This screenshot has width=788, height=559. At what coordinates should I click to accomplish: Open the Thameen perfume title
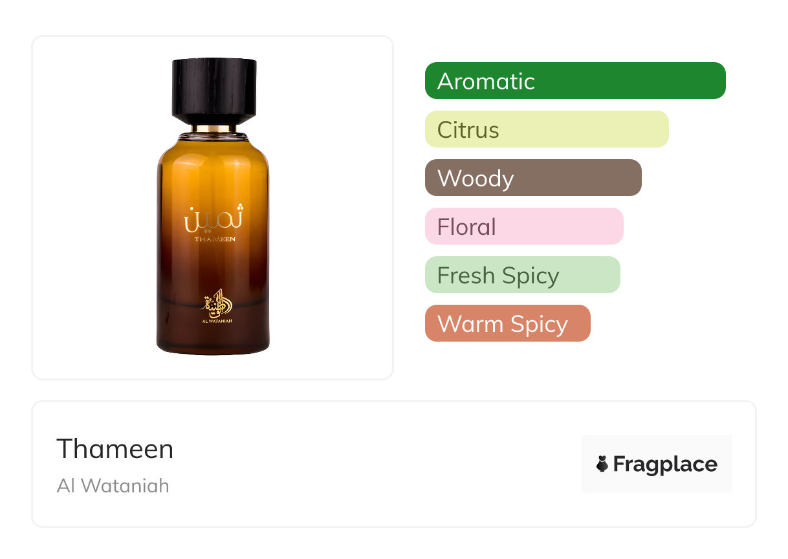tap(115, 448)
